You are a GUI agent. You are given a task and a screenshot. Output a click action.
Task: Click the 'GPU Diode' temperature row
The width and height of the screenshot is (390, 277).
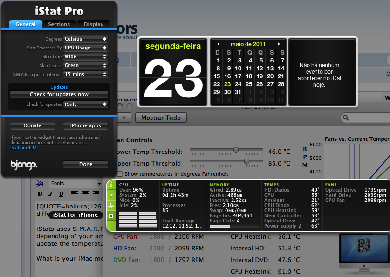click(x=292, y=205)
